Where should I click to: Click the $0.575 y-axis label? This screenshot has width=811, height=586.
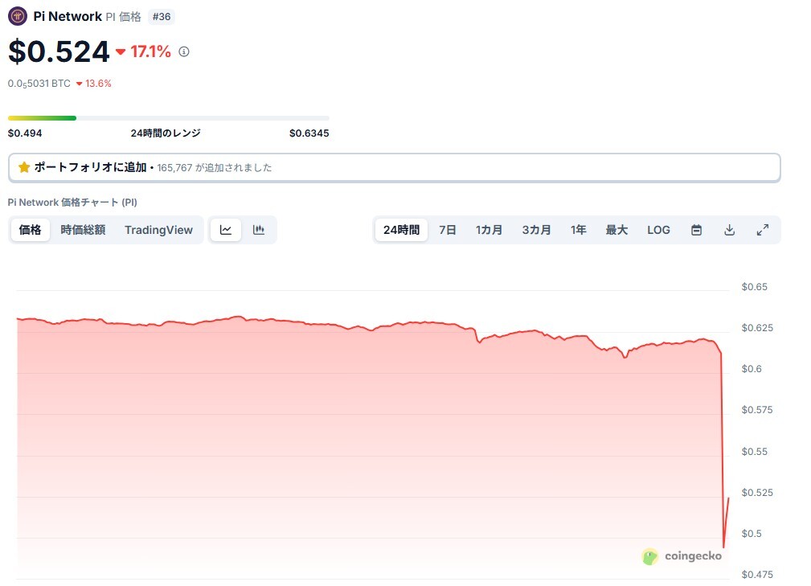[757, 410]
